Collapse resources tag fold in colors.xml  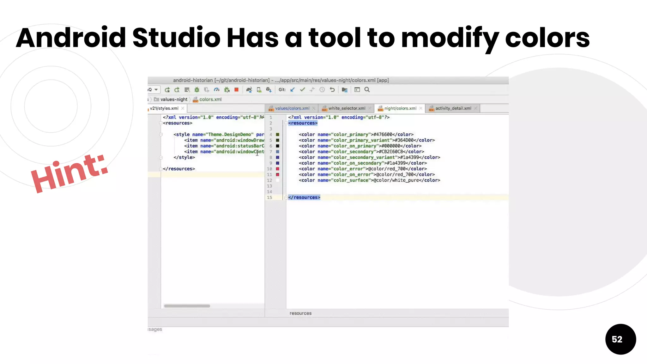286,123
